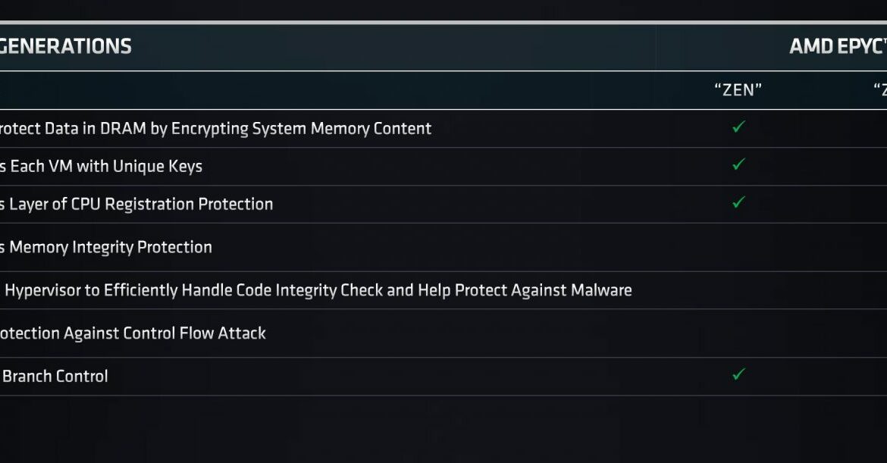The image size is (887, 463).
Task: Select the Each VM with Unique Keys text
Action: tap(102, 166)
